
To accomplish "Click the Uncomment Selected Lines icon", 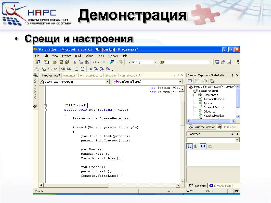I will [83, 69].
